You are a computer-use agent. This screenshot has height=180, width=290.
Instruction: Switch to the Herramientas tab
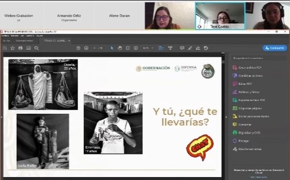(x=24, y=41)
